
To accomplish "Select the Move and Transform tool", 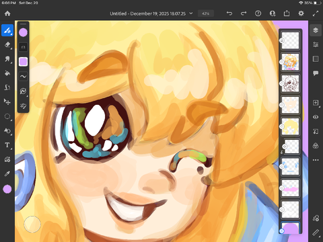I will (7, 102).
